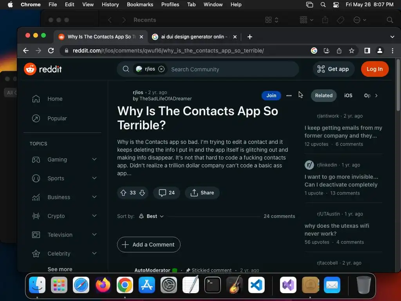The image size is (401, 301).
Task: Click the search icon in Finder window
Action: 390,20
